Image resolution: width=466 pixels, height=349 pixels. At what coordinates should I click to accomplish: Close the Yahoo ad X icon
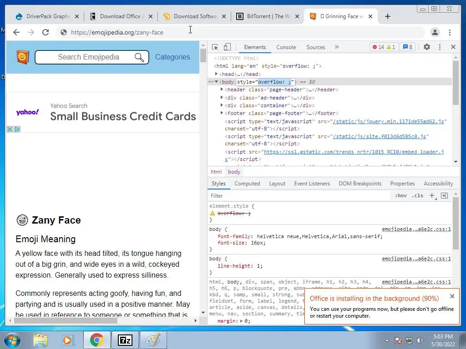10,129
